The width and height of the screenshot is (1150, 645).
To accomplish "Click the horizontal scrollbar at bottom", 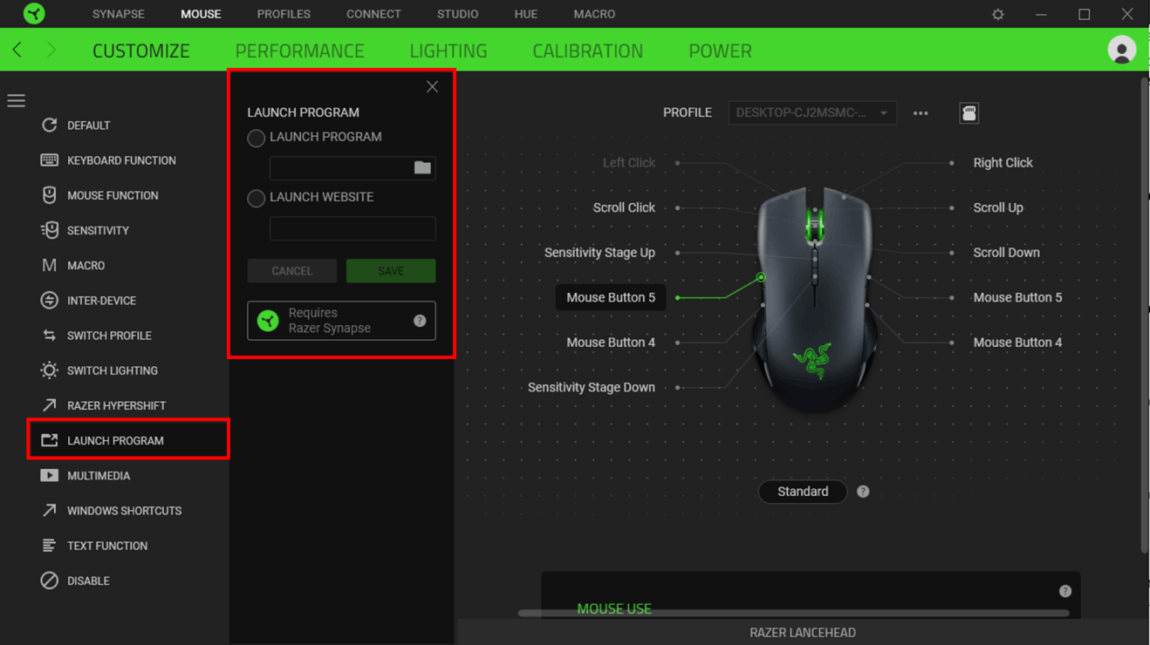I will tap(793, 613).
